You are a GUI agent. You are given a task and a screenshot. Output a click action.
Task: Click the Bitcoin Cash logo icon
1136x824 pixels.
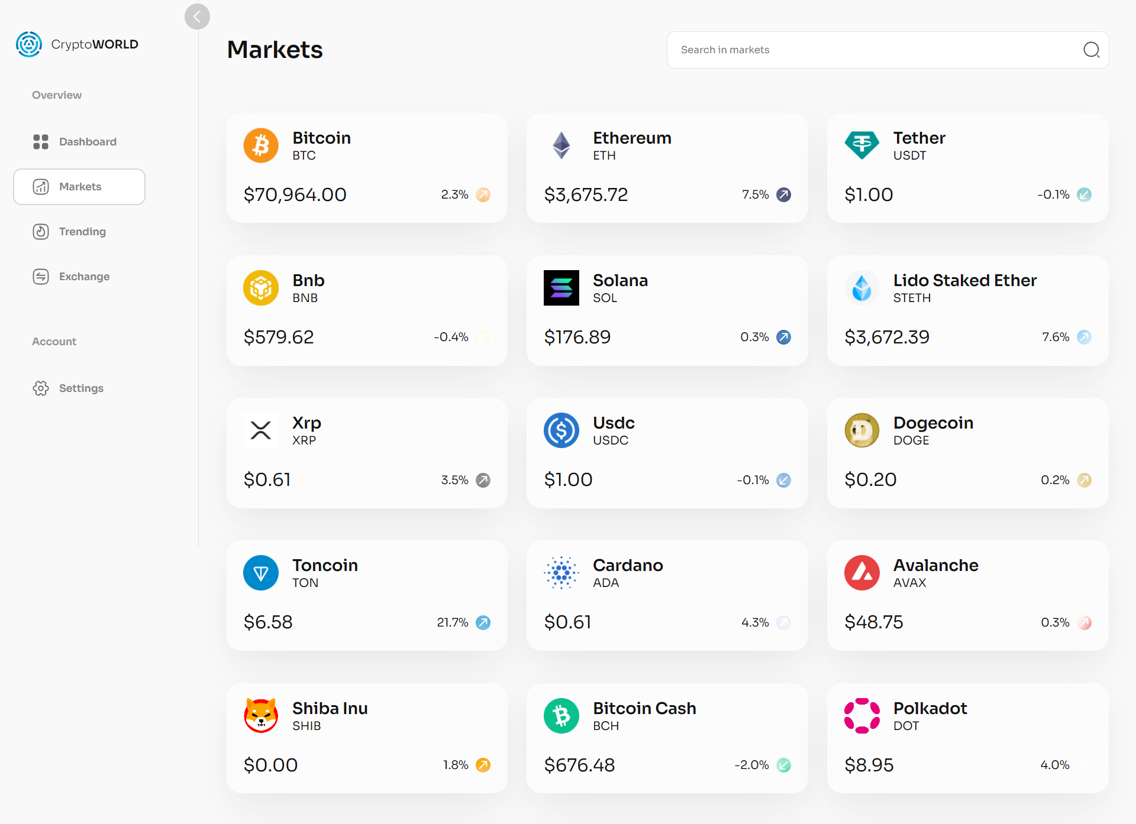click(561, 716)
